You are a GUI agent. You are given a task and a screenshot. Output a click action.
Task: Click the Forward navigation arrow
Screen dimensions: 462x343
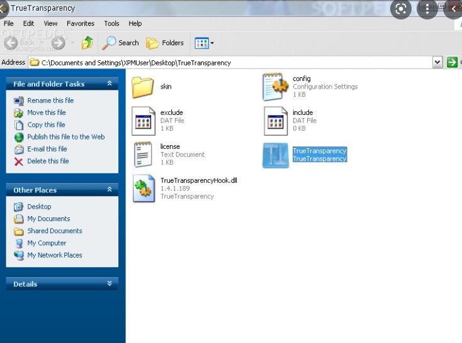[x=59, y=43]
